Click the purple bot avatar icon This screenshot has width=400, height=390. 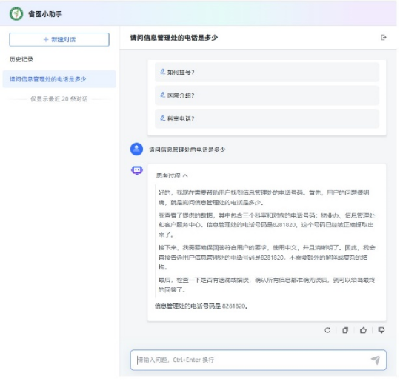point(137,170)
